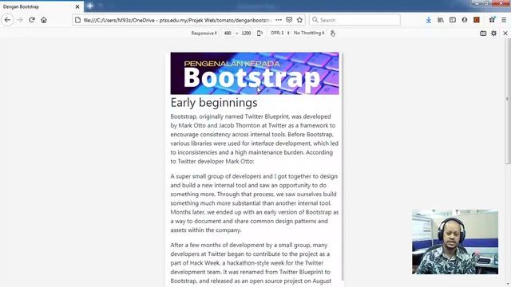Open the Firefox hamburger menu

point(504,20)
